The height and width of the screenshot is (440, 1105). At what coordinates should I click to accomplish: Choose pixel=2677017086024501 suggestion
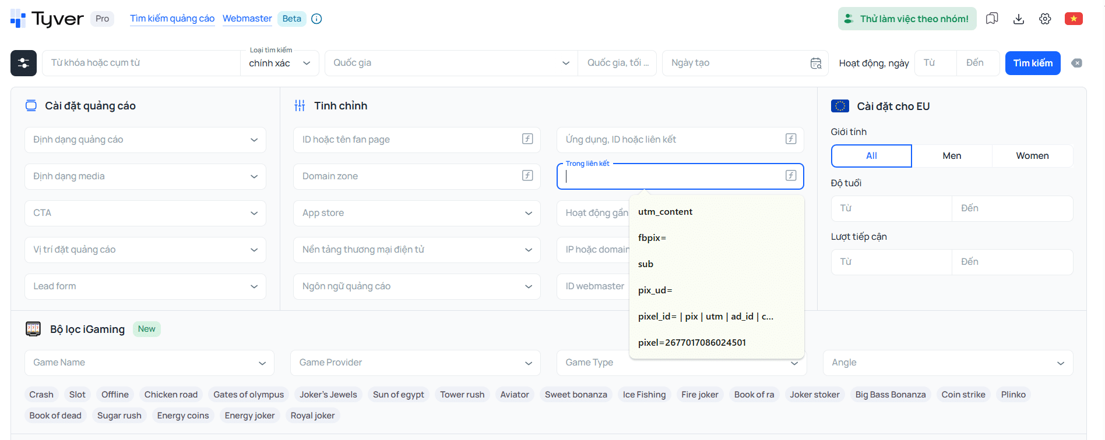(717, 343)
